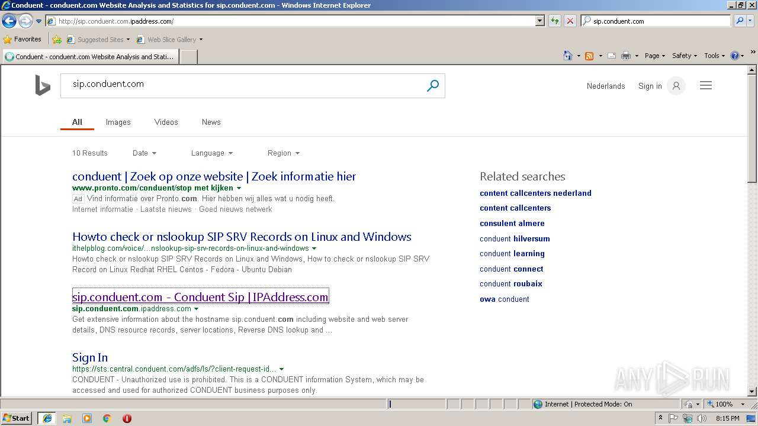This screenshot has width=758, height=426.
Task: Click related search owa conduent
Action: (504, 299)
